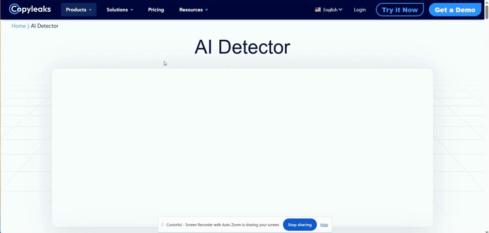Screen dimensions: 489x233
Task: Navigate to Home breadcrumb link
Action: pos(19,26)
